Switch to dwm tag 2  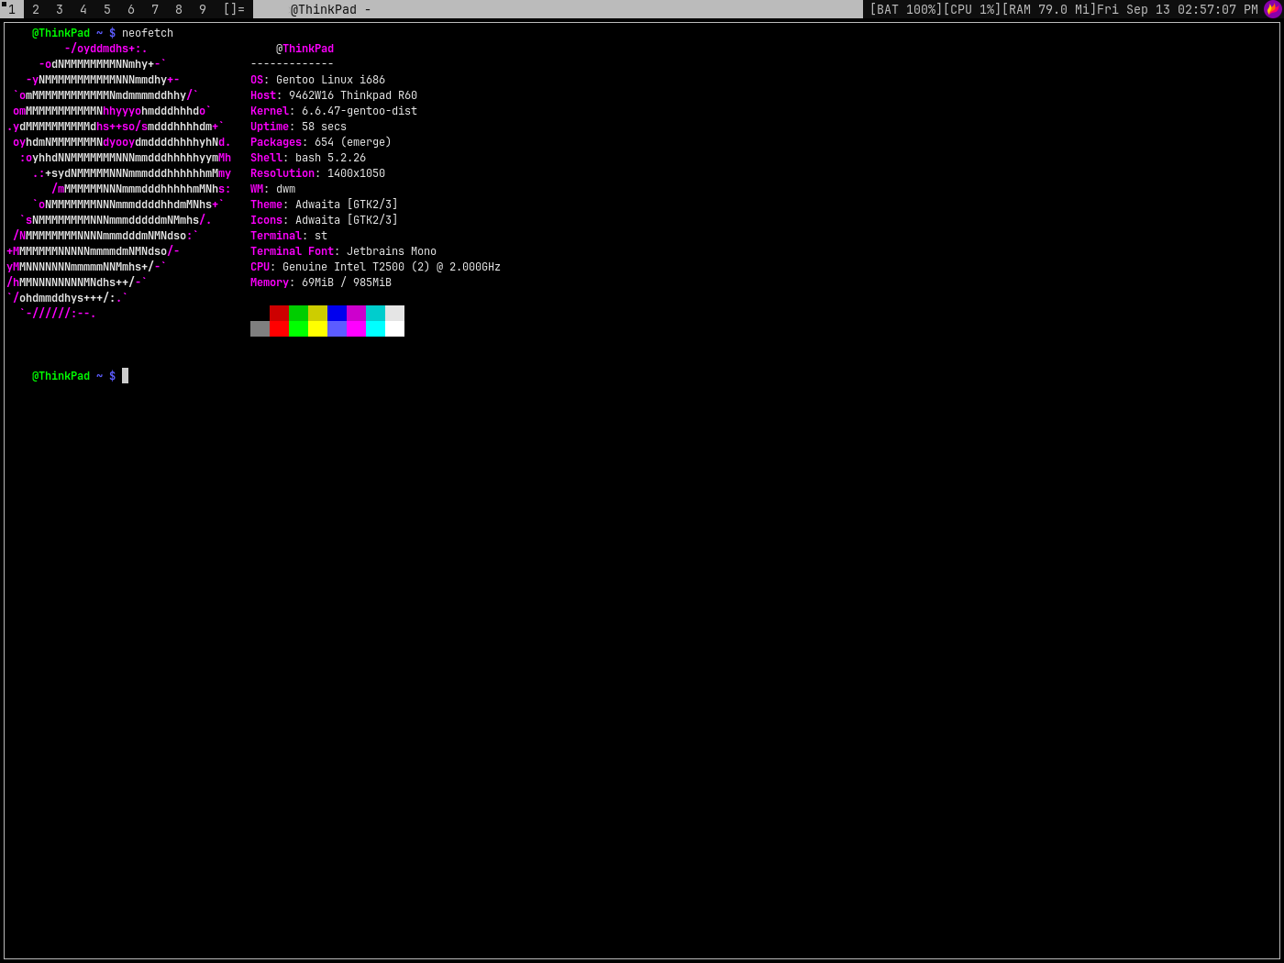[x=36, y=9]
